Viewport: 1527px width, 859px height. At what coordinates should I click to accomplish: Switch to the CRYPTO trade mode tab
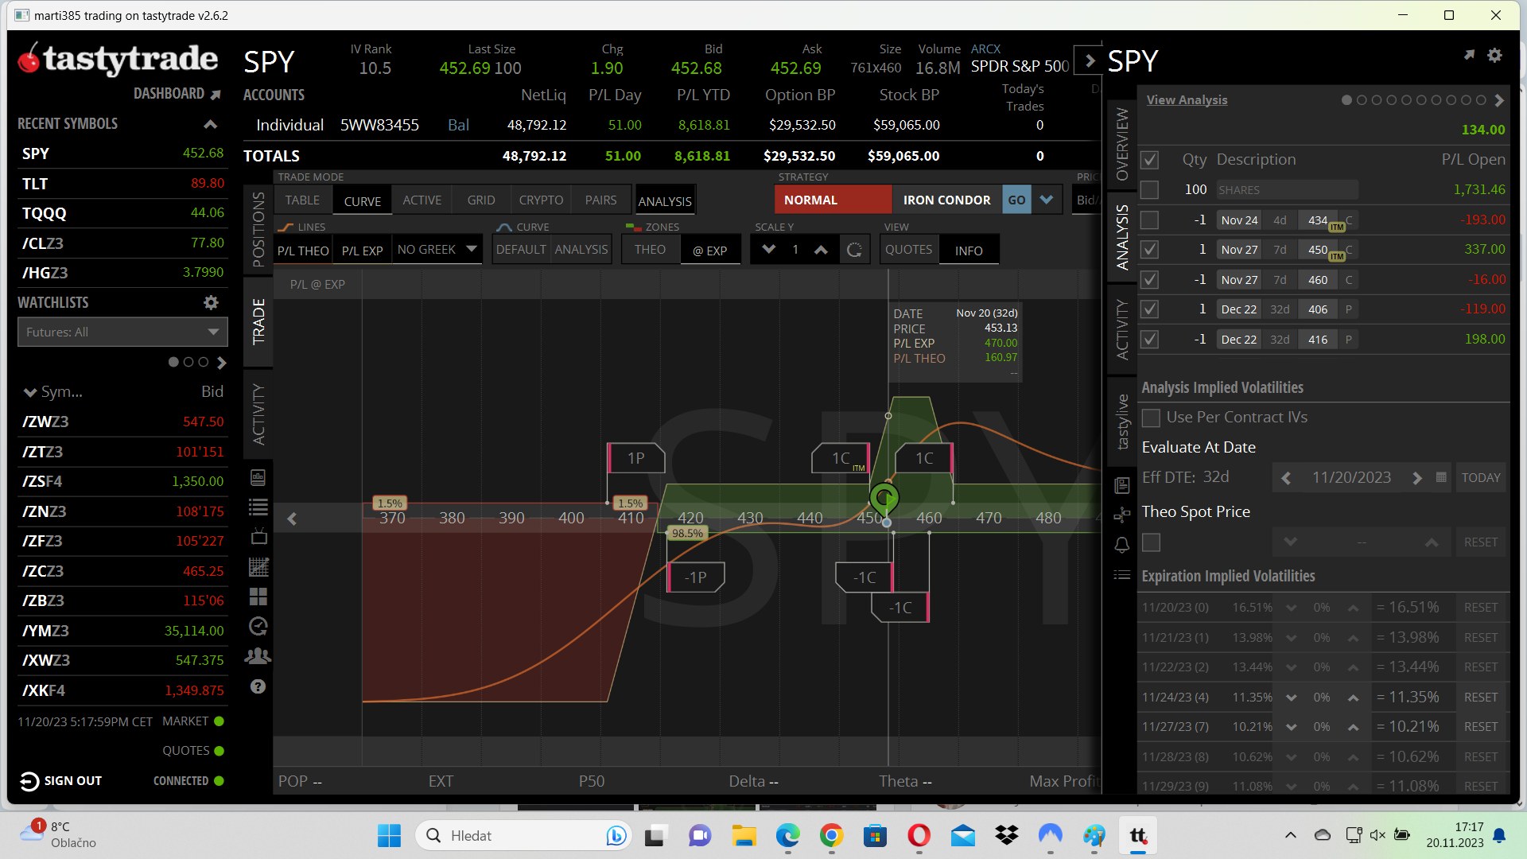[541, 200]
